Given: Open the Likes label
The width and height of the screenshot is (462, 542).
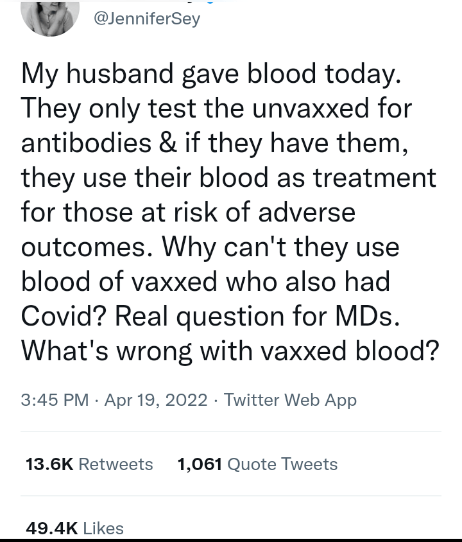Looking at the screenshot, I should [x=103, y=528].
